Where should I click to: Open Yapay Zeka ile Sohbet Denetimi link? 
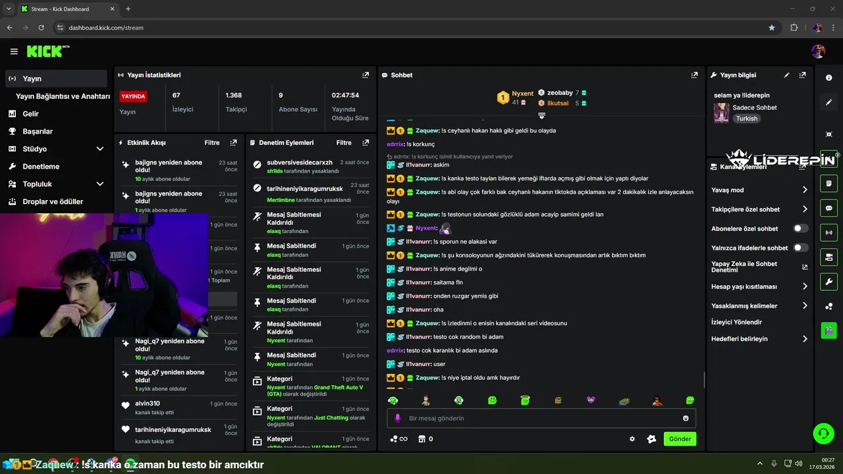(x=759, y=267)
